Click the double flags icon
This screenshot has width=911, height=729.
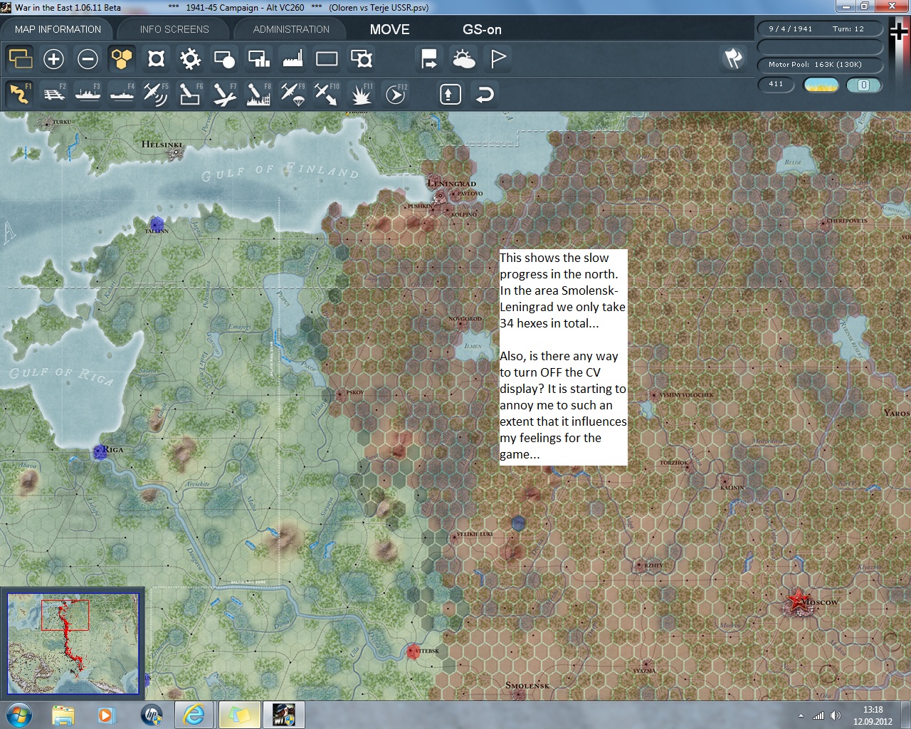pos(734,58)
